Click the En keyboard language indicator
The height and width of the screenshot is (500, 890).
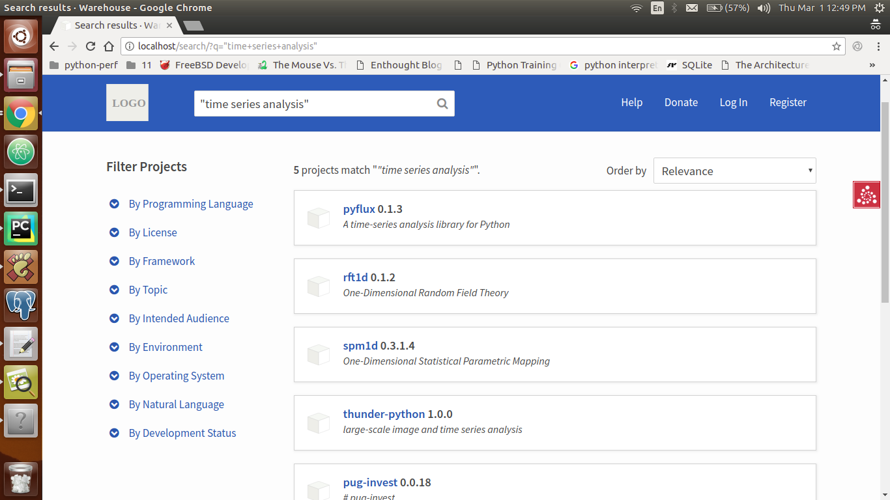(657, 8)
